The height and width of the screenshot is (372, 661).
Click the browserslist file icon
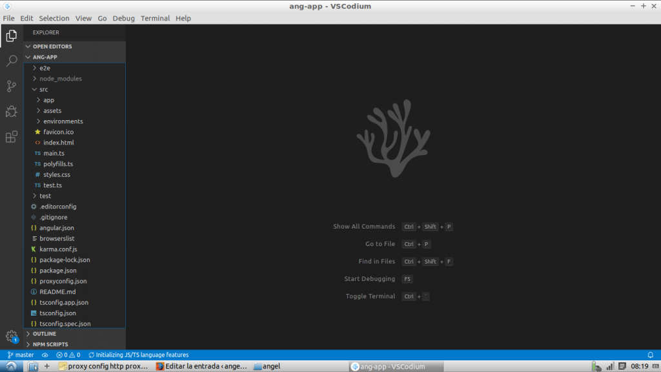pos(34,239)
